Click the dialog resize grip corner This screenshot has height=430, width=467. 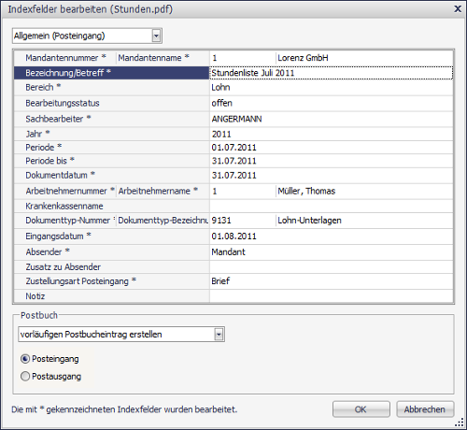460,423
